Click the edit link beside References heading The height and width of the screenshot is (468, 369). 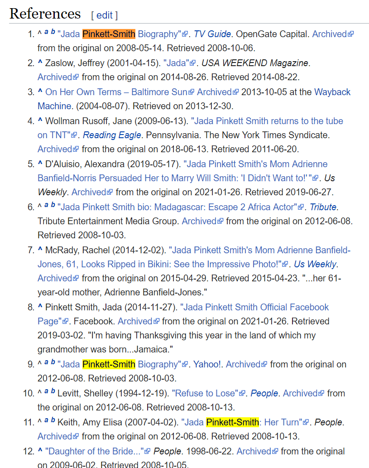pyautogui.click(x=104, y=15)
